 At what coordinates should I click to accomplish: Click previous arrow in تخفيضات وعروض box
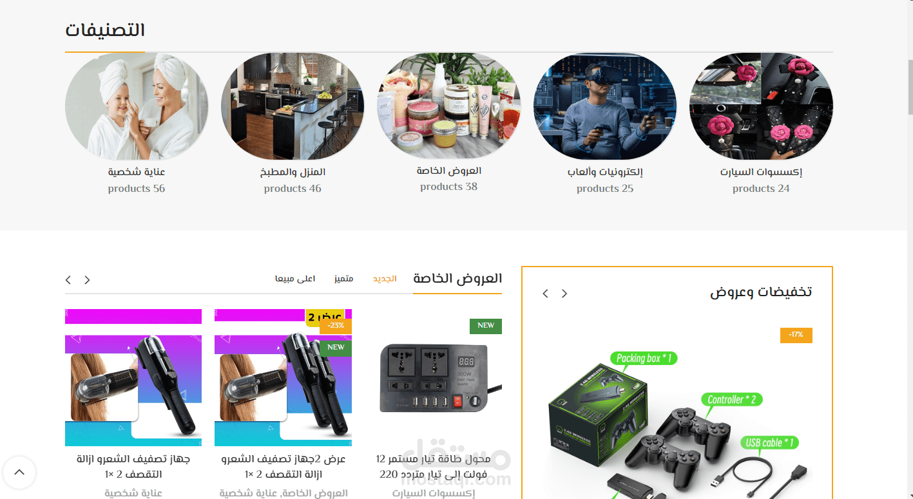(x=546, y=294)
